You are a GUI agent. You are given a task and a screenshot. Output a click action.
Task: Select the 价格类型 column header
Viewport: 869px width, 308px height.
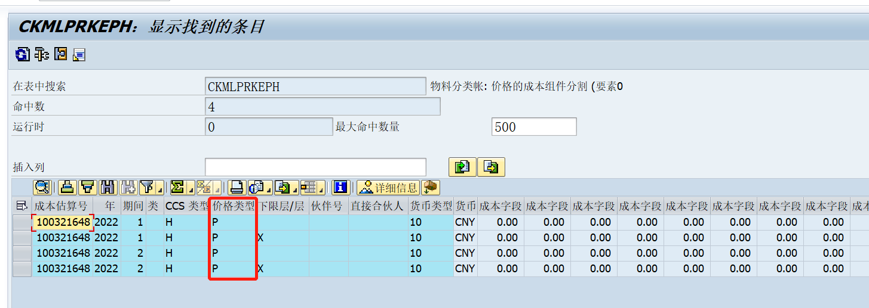tap(234, 206)
